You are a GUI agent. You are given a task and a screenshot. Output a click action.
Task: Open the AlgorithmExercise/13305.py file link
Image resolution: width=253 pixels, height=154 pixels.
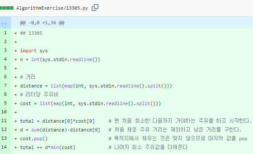pos(52,8)
